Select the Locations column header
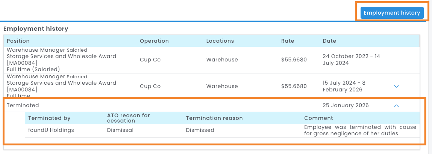The width and height of the screenshot is (432, 154). tap(220, 41)
